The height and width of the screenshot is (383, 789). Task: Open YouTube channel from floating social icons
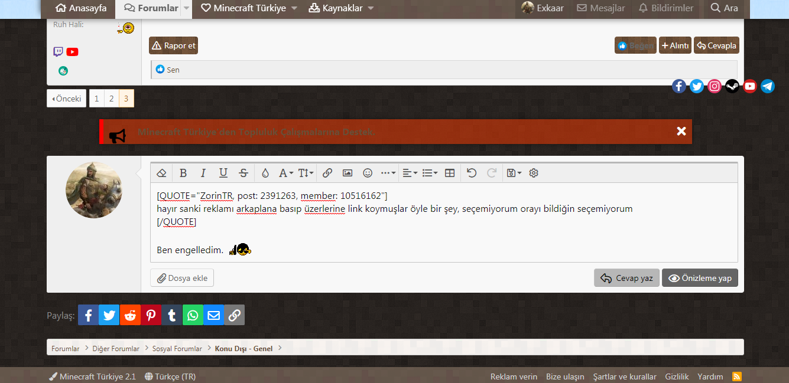click(750, 86)
